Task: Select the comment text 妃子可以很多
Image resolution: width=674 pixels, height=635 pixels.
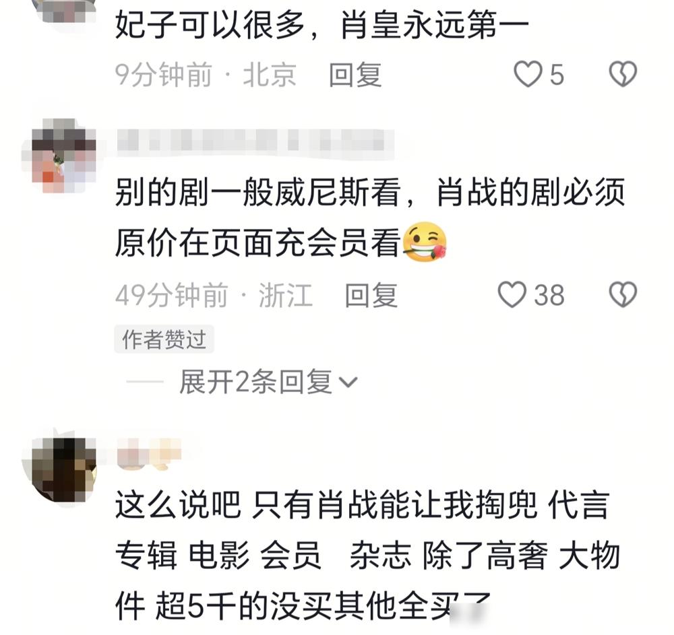Action: click(x=210, y=26)
